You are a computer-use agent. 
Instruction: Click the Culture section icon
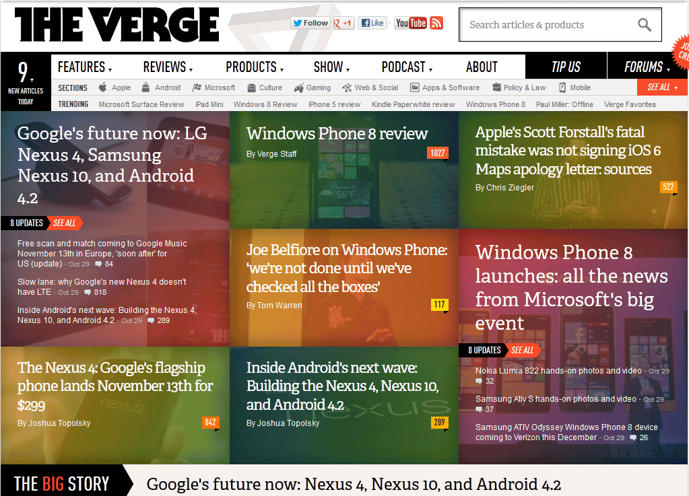click(x=251, y=87)
